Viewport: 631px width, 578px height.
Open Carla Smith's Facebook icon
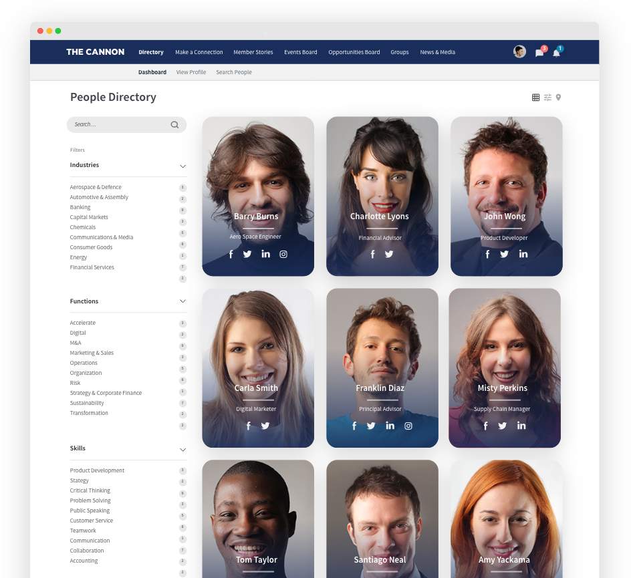tap(248, 426)
